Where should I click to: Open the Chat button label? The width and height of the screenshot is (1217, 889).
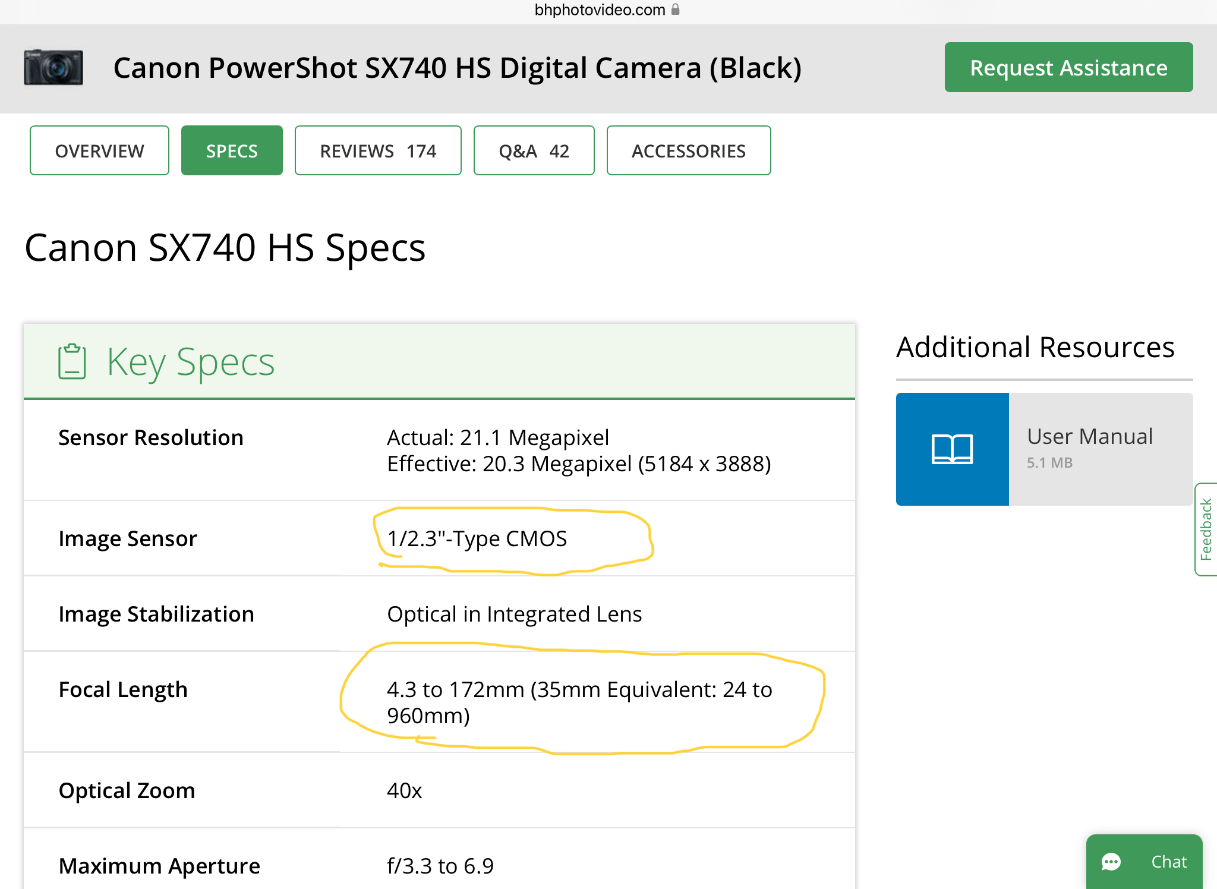[1168, 862]
